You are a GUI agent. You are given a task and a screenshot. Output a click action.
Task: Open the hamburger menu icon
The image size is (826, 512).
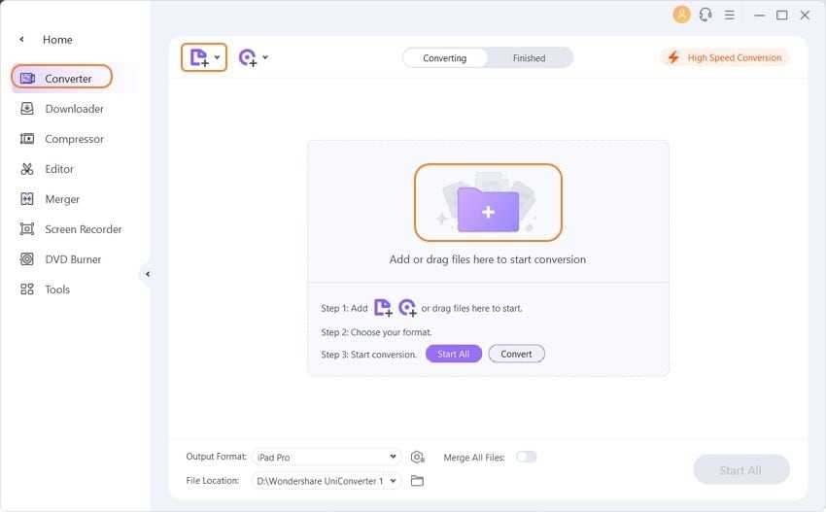730,15
